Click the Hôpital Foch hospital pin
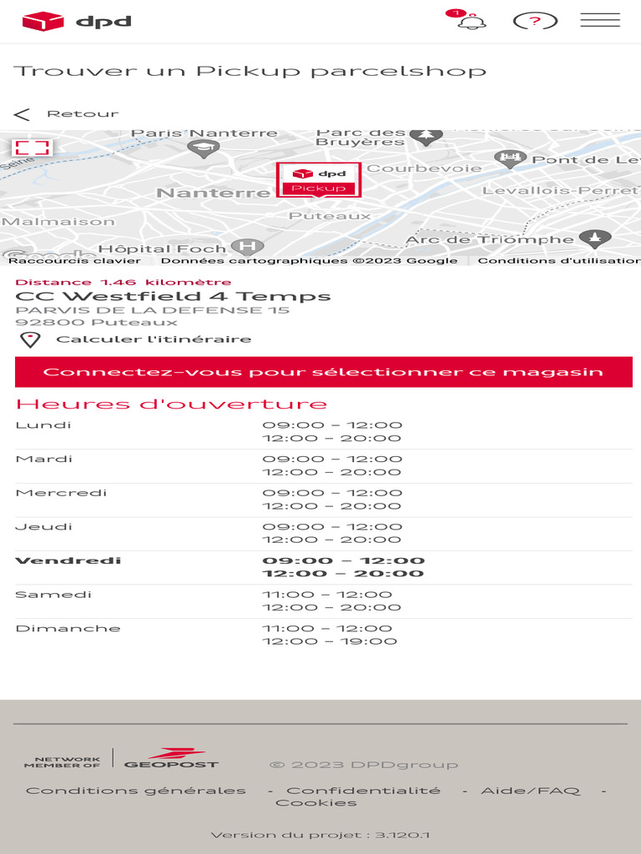The image size is (641, 854). (x=247, y=247)
